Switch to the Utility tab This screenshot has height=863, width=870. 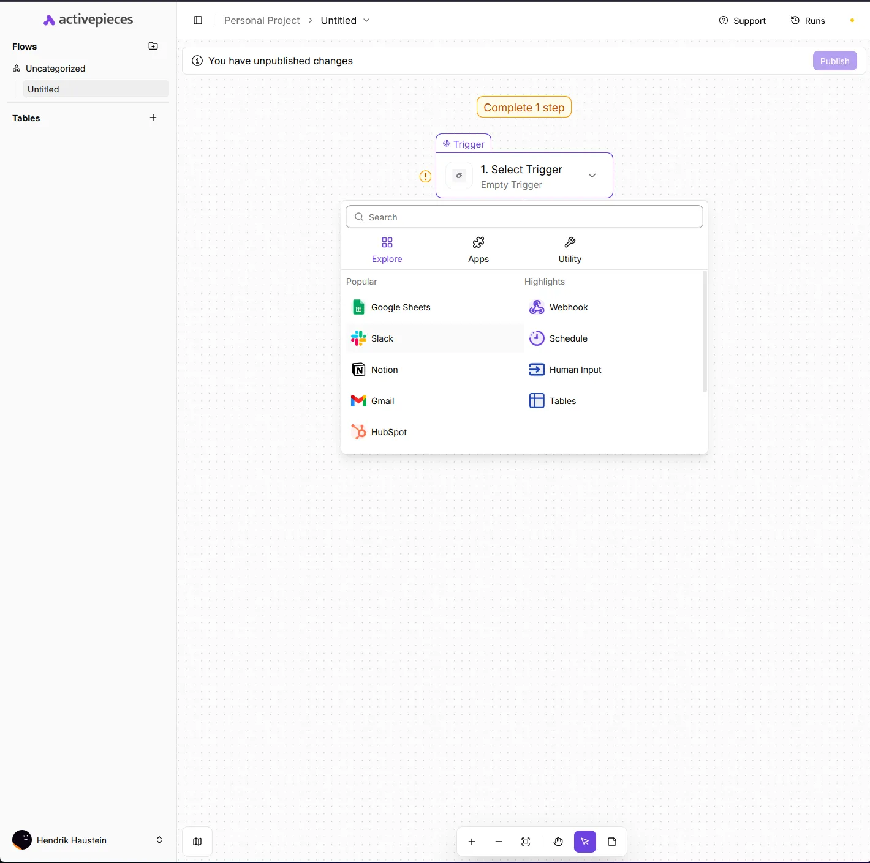tap(569, 250)
